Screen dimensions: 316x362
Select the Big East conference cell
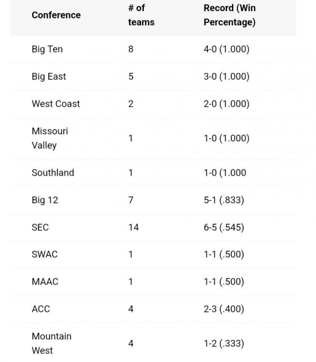click(49, 76)
